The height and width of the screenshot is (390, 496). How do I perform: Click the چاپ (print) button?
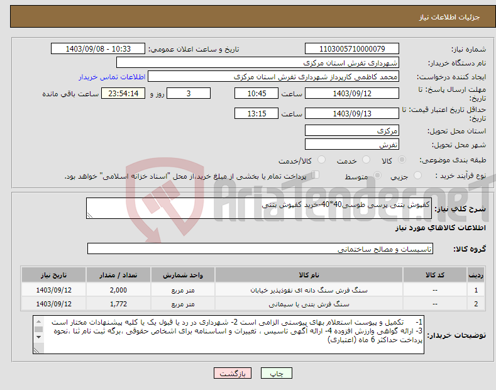pyautogui.click(x=276, y=373)
